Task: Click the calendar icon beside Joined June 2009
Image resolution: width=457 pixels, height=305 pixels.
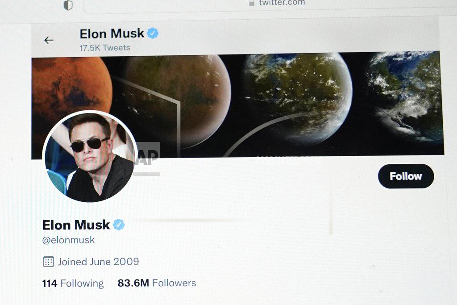Action: pyautogui.click(x=48, y=262)
